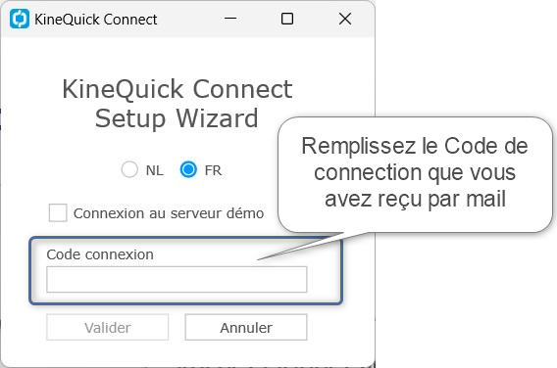Maximize the KineQuick Connect window
The image size is (557, 368).
[287, 19]
